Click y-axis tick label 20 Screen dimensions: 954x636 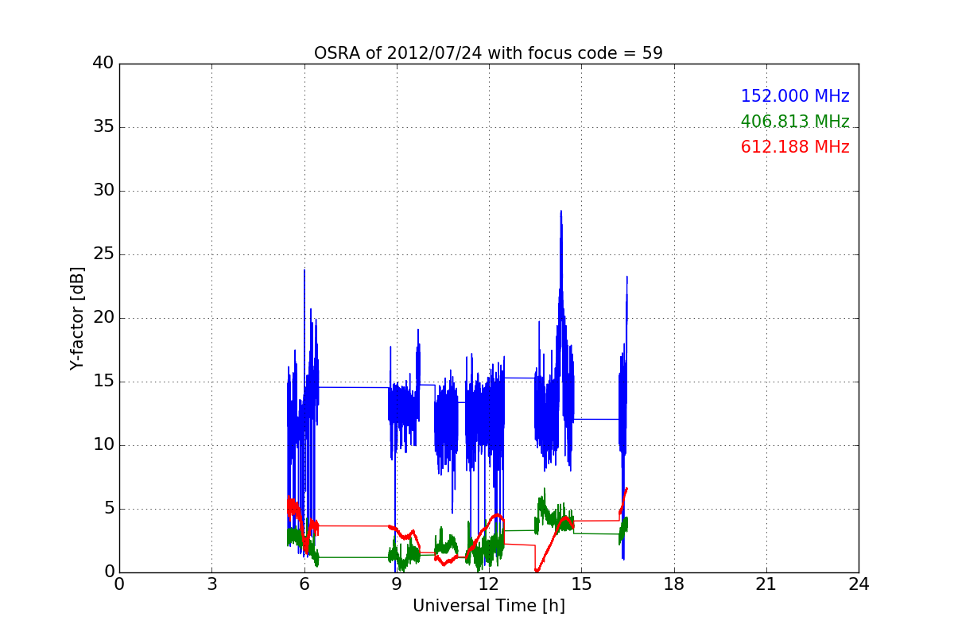click(103, 318)
